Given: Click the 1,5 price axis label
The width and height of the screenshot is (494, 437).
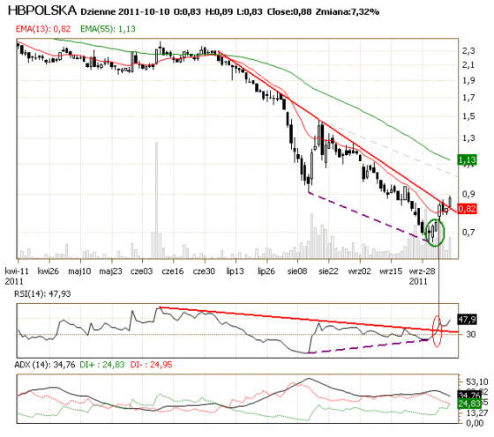Looking at the screenshot, I should [468, 116].
